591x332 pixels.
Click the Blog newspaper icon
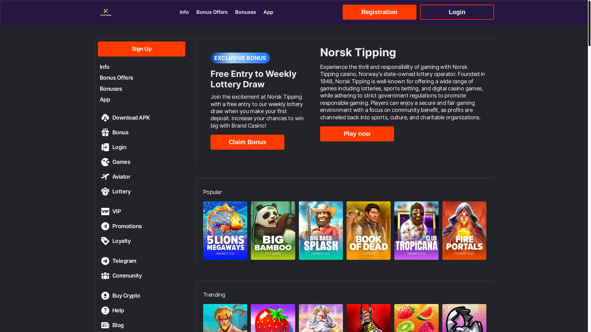click(x=105, y=325)
